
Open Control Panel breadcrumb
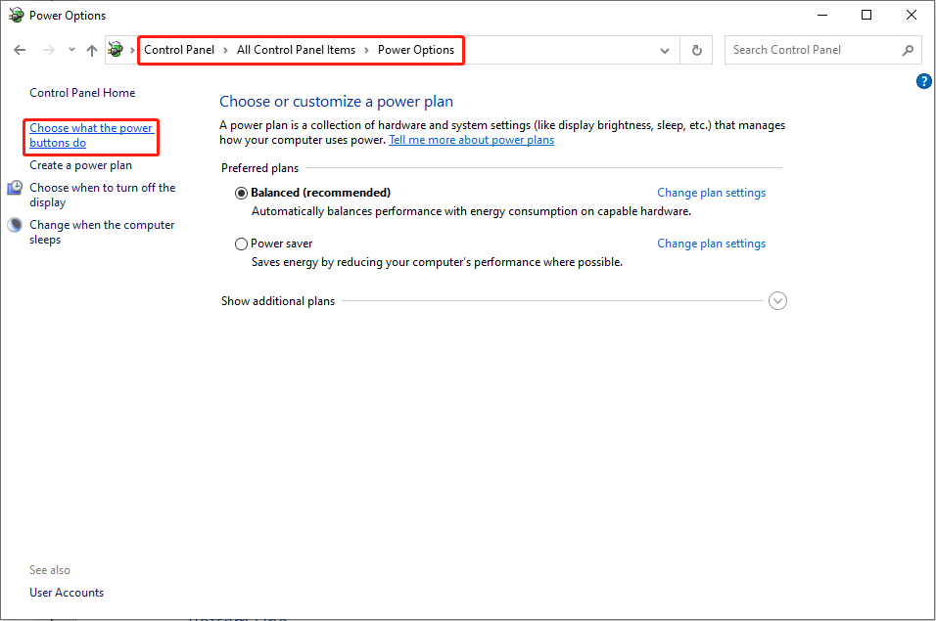pos(179,50)
